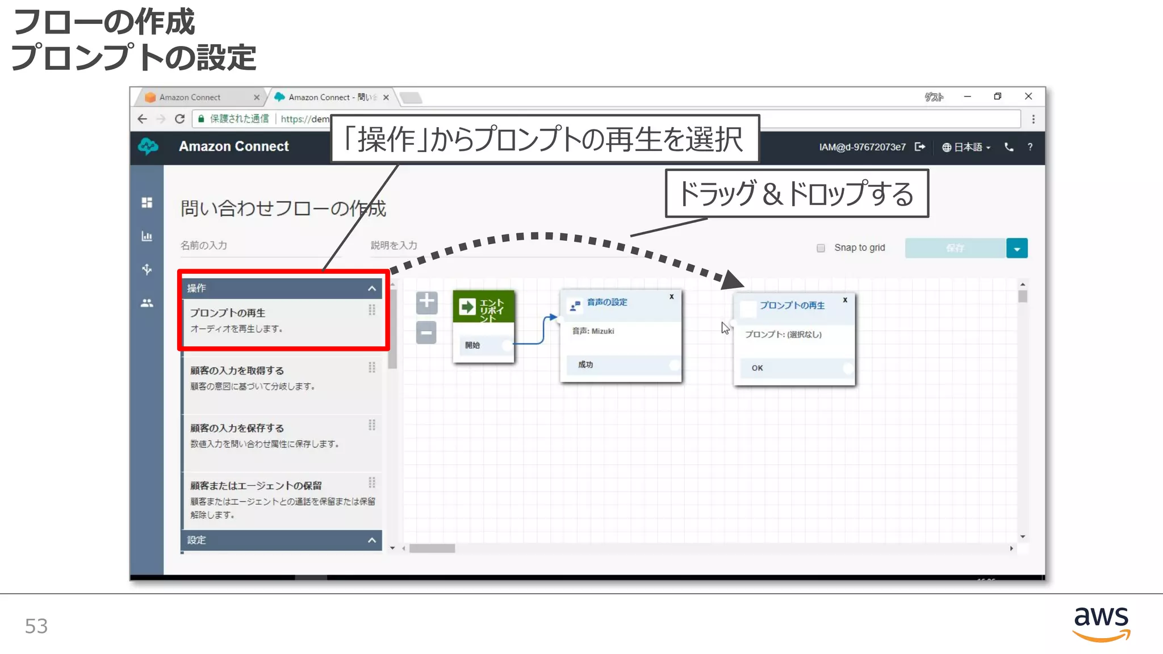Grab the drag handle of プロンプトの再生 item
Image resolution: width=1163 pixels, height=654 pixels.
pos(372,310)
